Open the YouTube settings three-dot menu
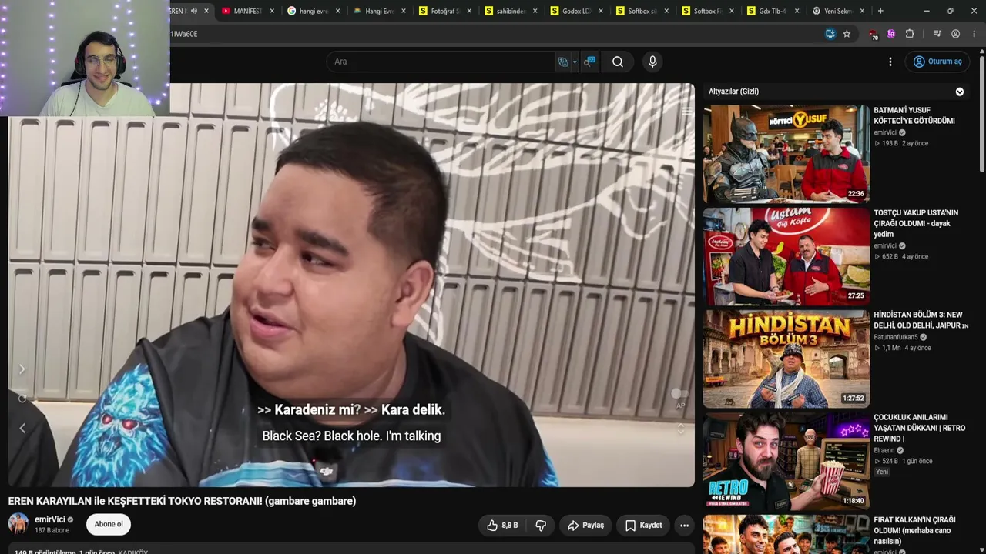 890,62
